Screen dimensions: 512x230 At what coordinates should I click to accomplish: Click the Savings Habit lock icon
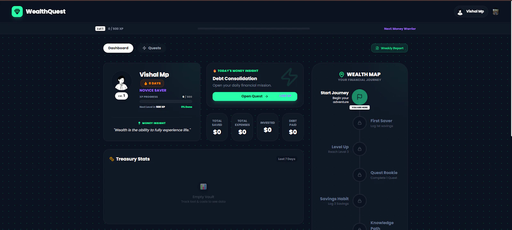pyautogui.click(x=359, y=201)
